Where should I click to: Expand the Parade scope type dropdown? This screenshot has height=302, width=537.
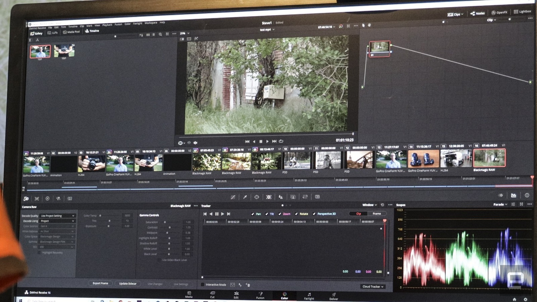click(x=500, y=204)
